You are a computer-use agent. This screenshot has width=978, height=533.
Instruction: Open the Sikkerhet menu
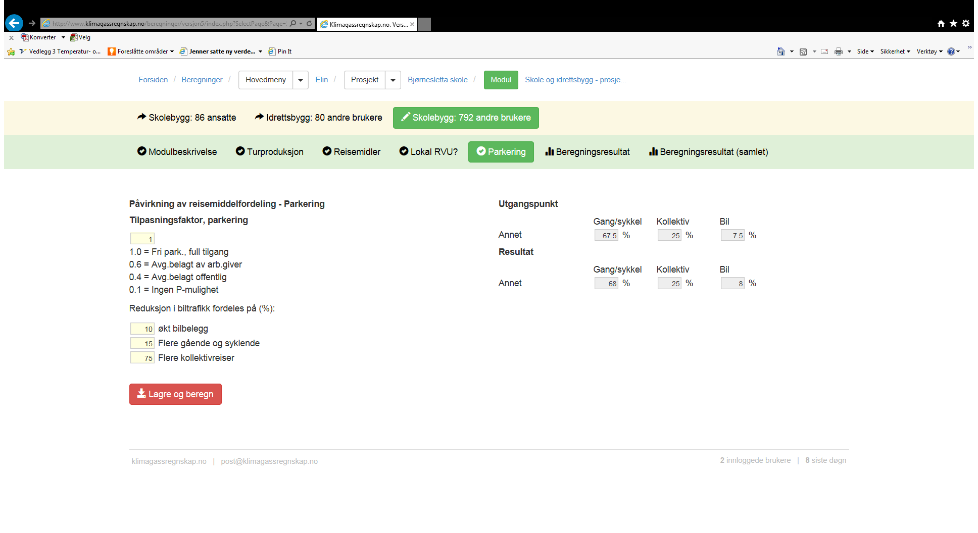coord(895,51)
